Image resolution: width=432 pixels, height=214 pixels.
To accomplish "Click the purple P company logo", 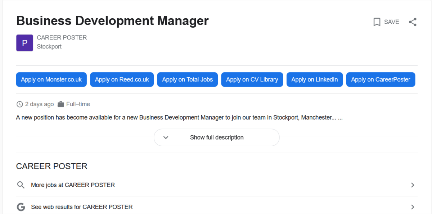I will point(24,43).
